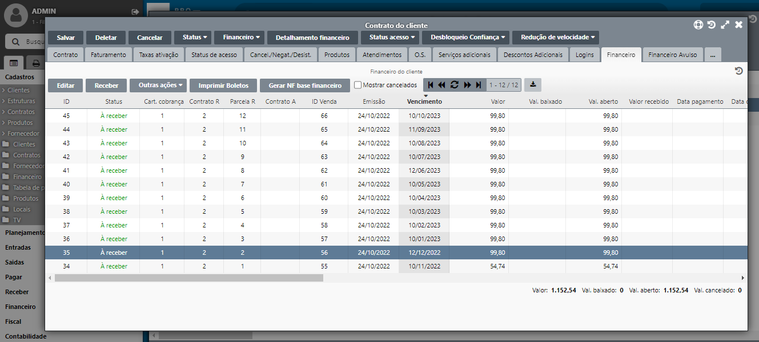Go to the first page of records
Screen dimensions: 759x342
click(x=431, y=85)
